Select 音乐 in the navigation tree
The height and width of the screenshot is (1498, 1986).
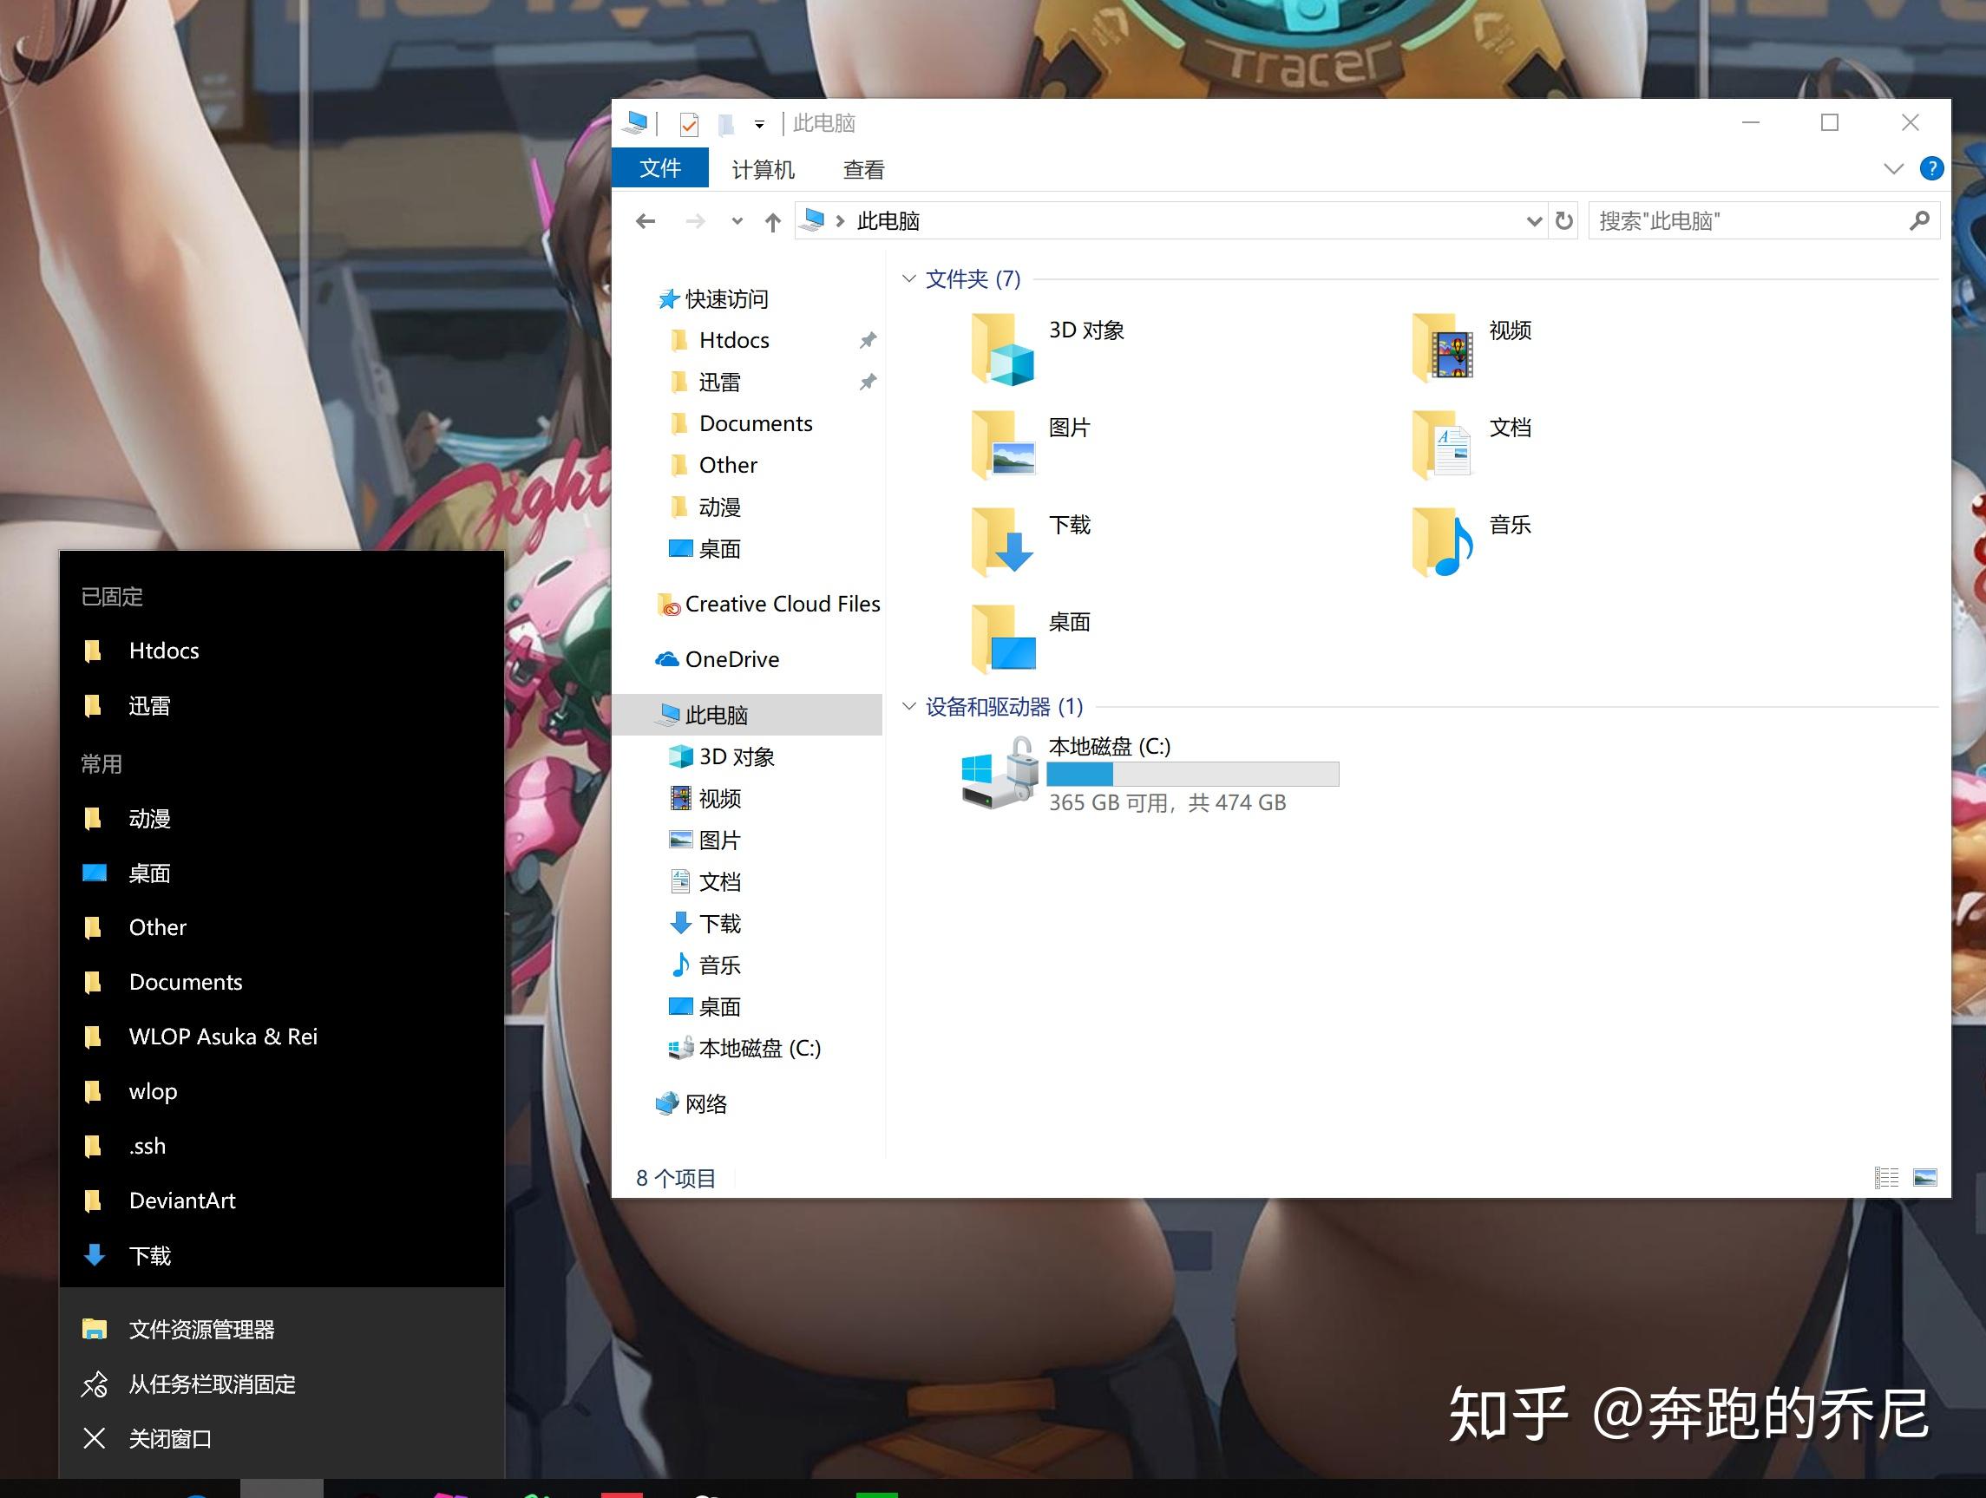pos(705,965)
